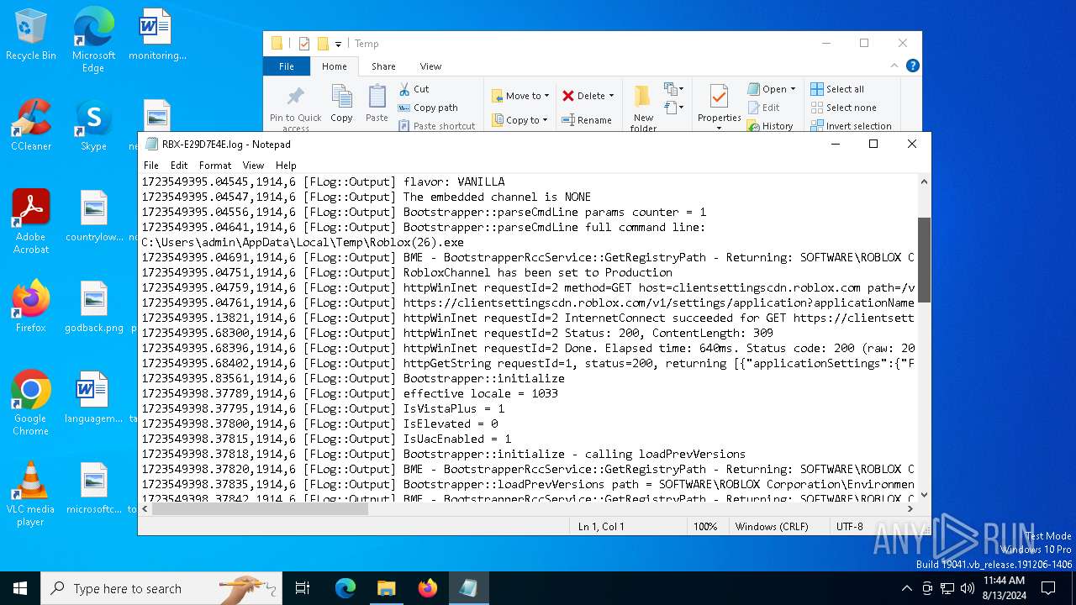Open Explorer Help question mark icon
Viewport: 1076px width, 605px height.
point(913,66)
